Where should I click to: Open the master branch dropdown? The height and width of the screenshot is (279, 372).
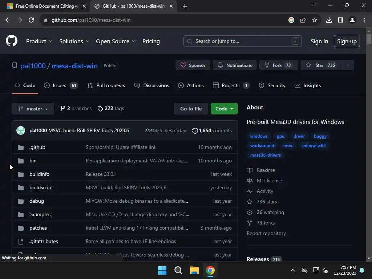[x=33, y=109]
